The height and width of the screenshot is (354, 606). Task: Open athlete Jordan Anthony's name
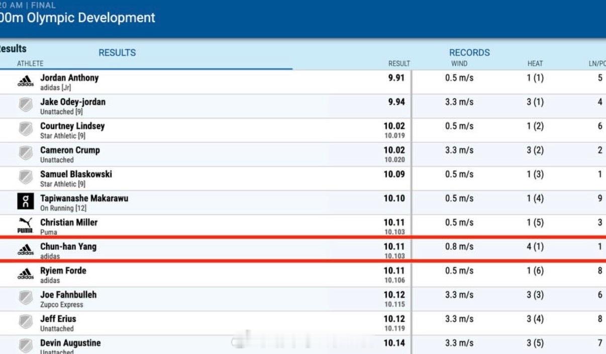pyautogui.click(x=69, y=78)
